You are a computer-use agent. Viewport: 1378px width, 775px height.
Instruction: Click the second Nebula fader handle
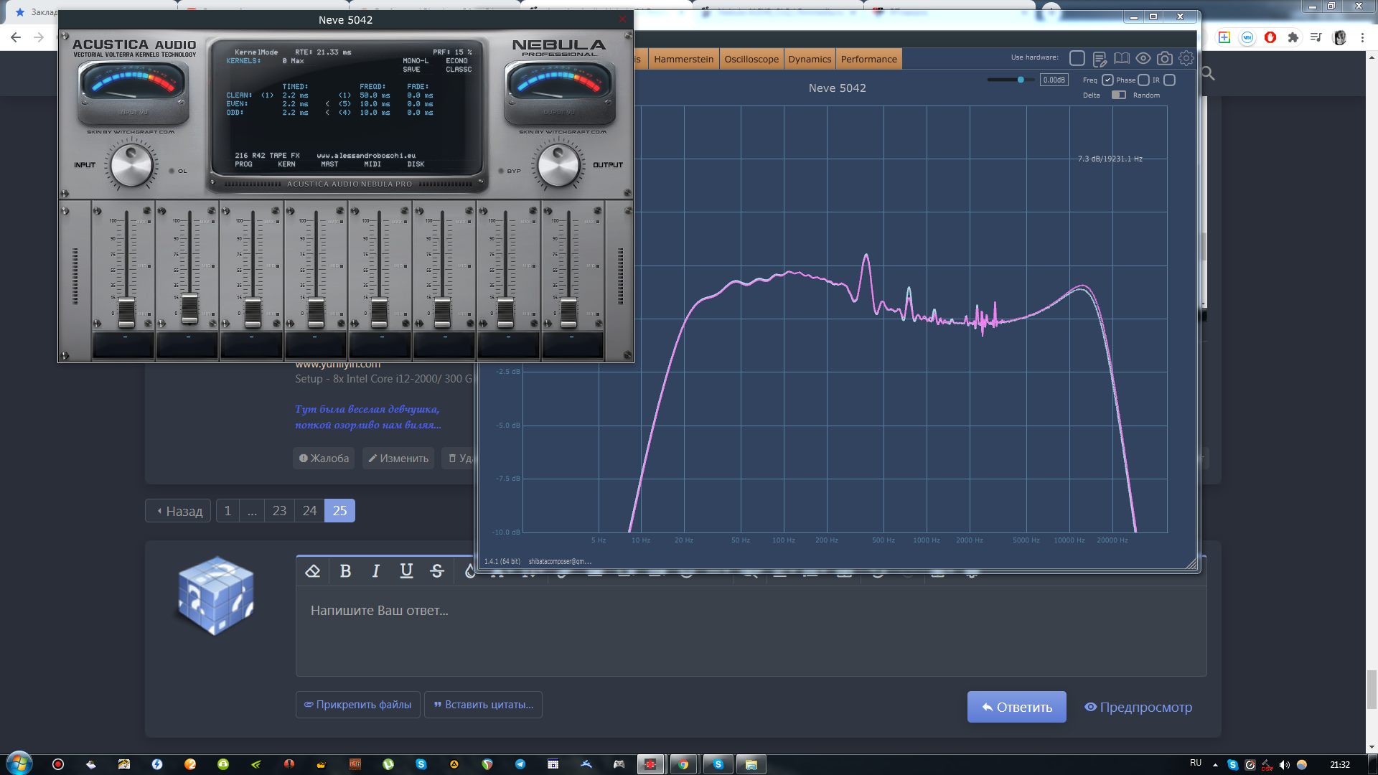(189, 309)
